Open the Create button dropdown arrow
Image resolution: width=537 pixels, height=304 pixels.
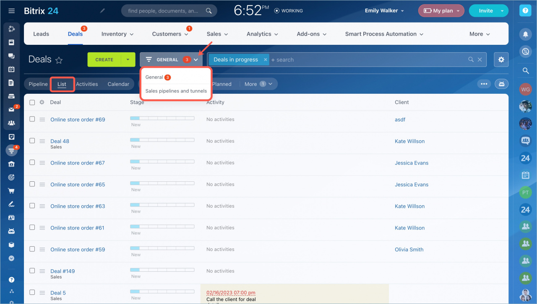128,60
